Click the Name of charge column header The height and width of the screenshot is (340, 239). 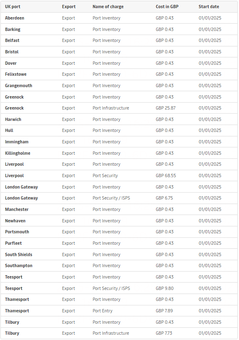pos(108,7)
